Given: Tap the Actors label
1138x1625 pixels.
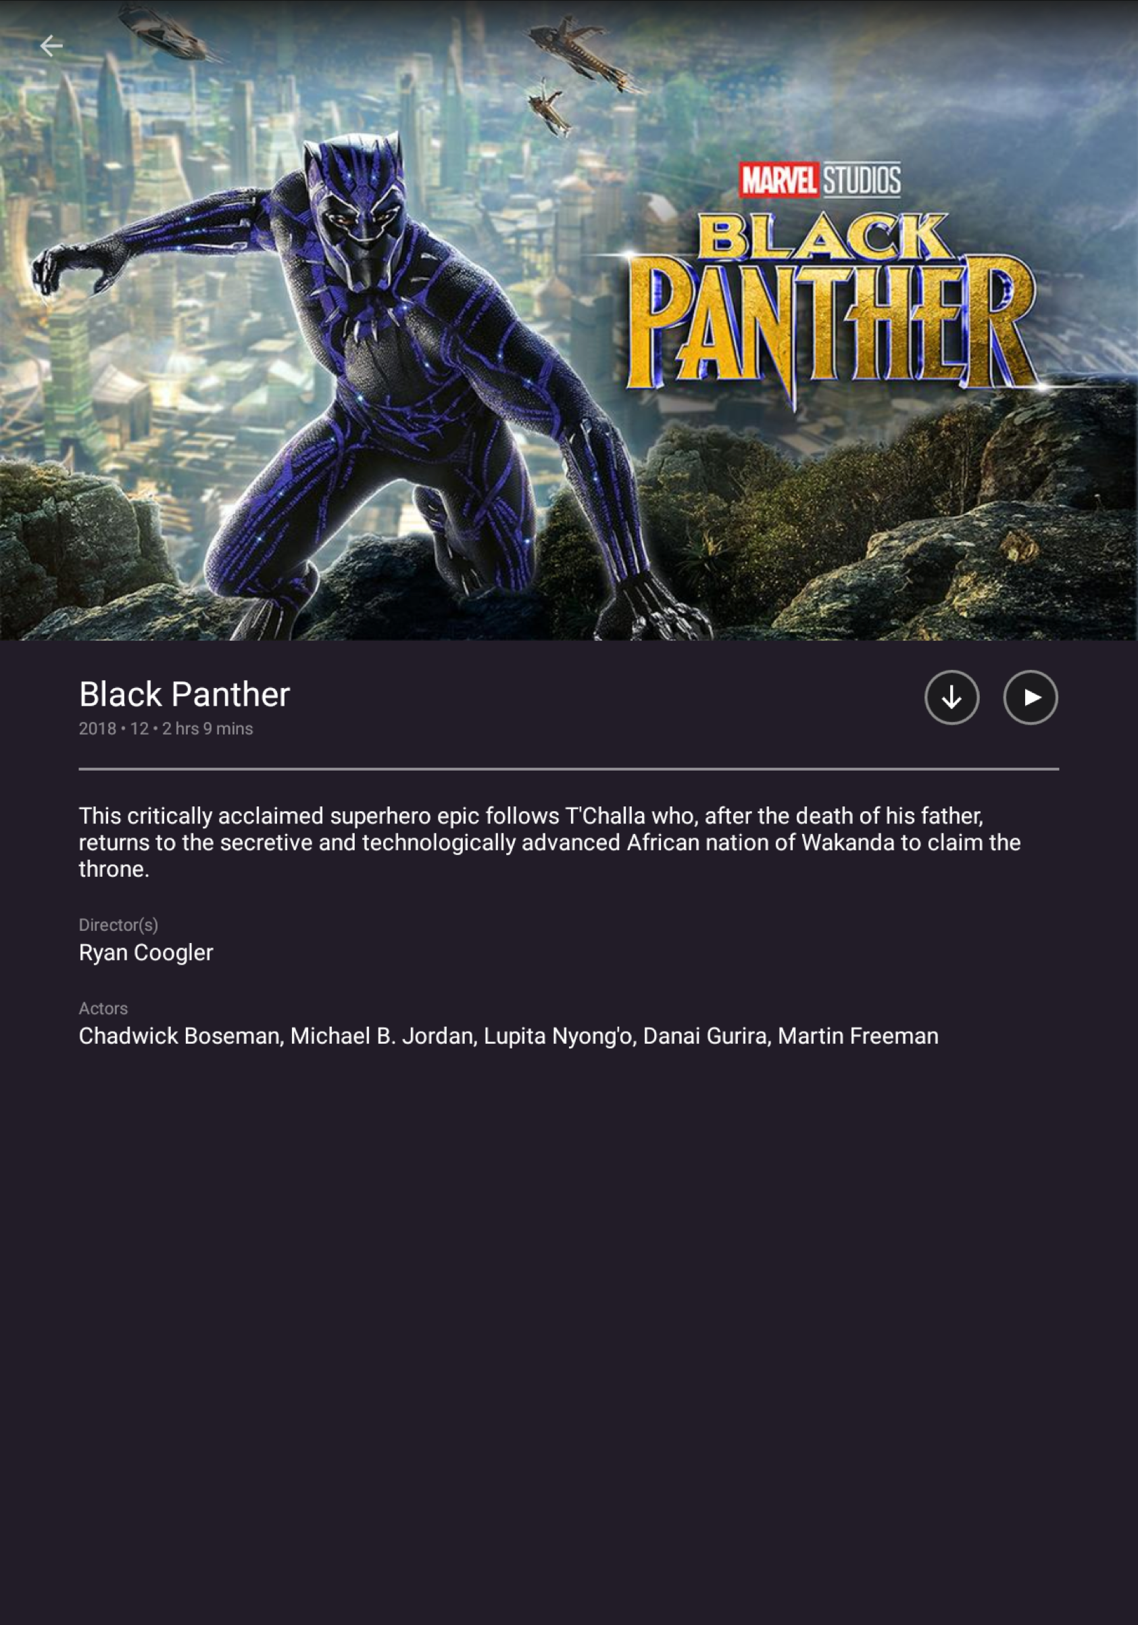Looking at the screenshot, I should 103,1009.
